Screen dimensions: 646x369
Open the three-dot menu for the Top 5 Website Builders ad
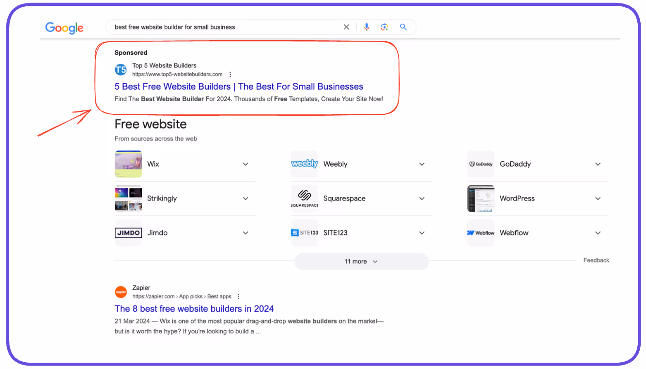click(231, 75)
